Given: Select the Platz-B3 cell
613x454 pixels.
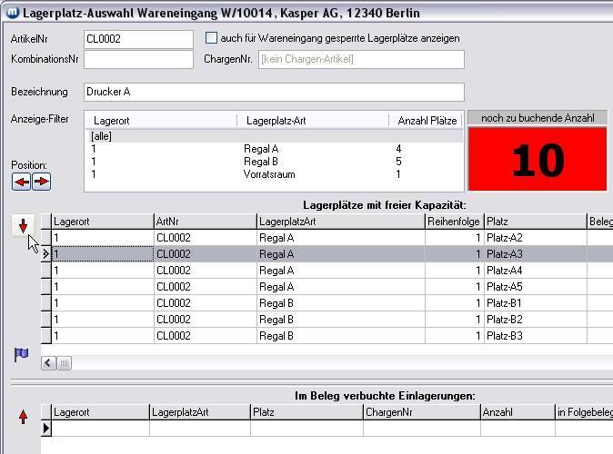Looking at the screenshot, I should pyautogui.click(x=535, y=336).
